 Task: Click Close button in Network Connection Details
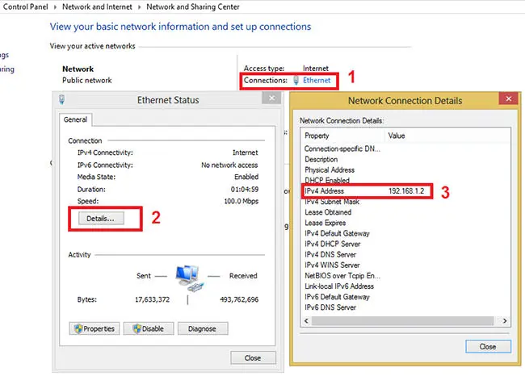488,347
